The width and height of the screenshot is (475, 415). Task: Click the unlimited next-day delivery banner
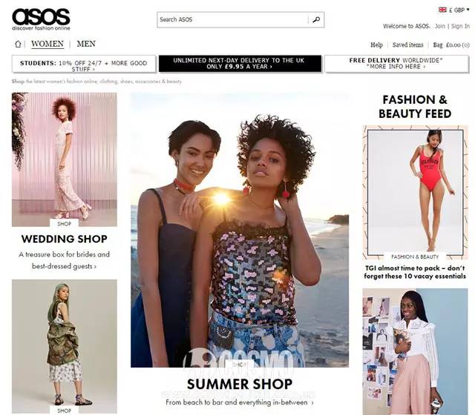point(240,64)
